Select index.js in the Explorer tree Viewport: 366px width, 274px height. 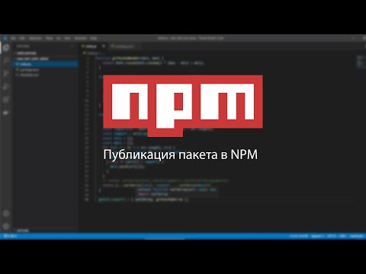46,64
